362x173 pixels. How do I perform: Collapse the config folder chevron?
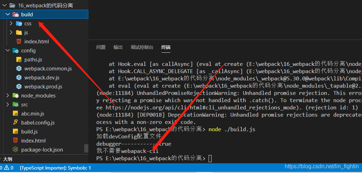pyautogui.click(x=8, y=50)
